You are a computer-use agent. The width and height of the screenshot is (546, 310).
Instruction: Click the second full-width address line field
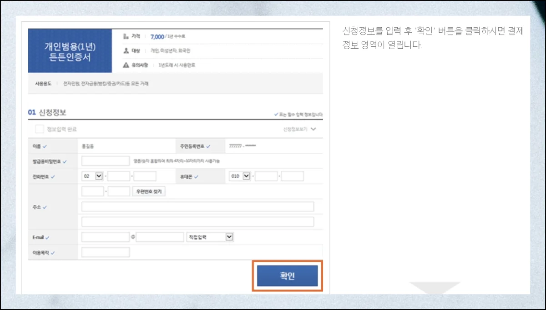tap(198, 222)
